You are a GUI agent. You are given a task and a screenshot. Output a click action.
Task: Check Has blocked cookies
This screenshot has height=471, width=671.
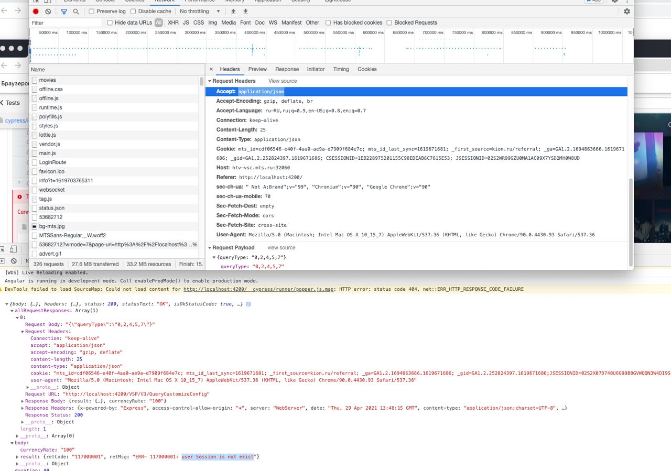(x=328, y=23)
